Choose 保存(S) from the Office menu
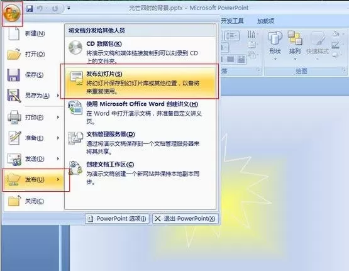The image size is (349, 271). [x=33, y=75]
